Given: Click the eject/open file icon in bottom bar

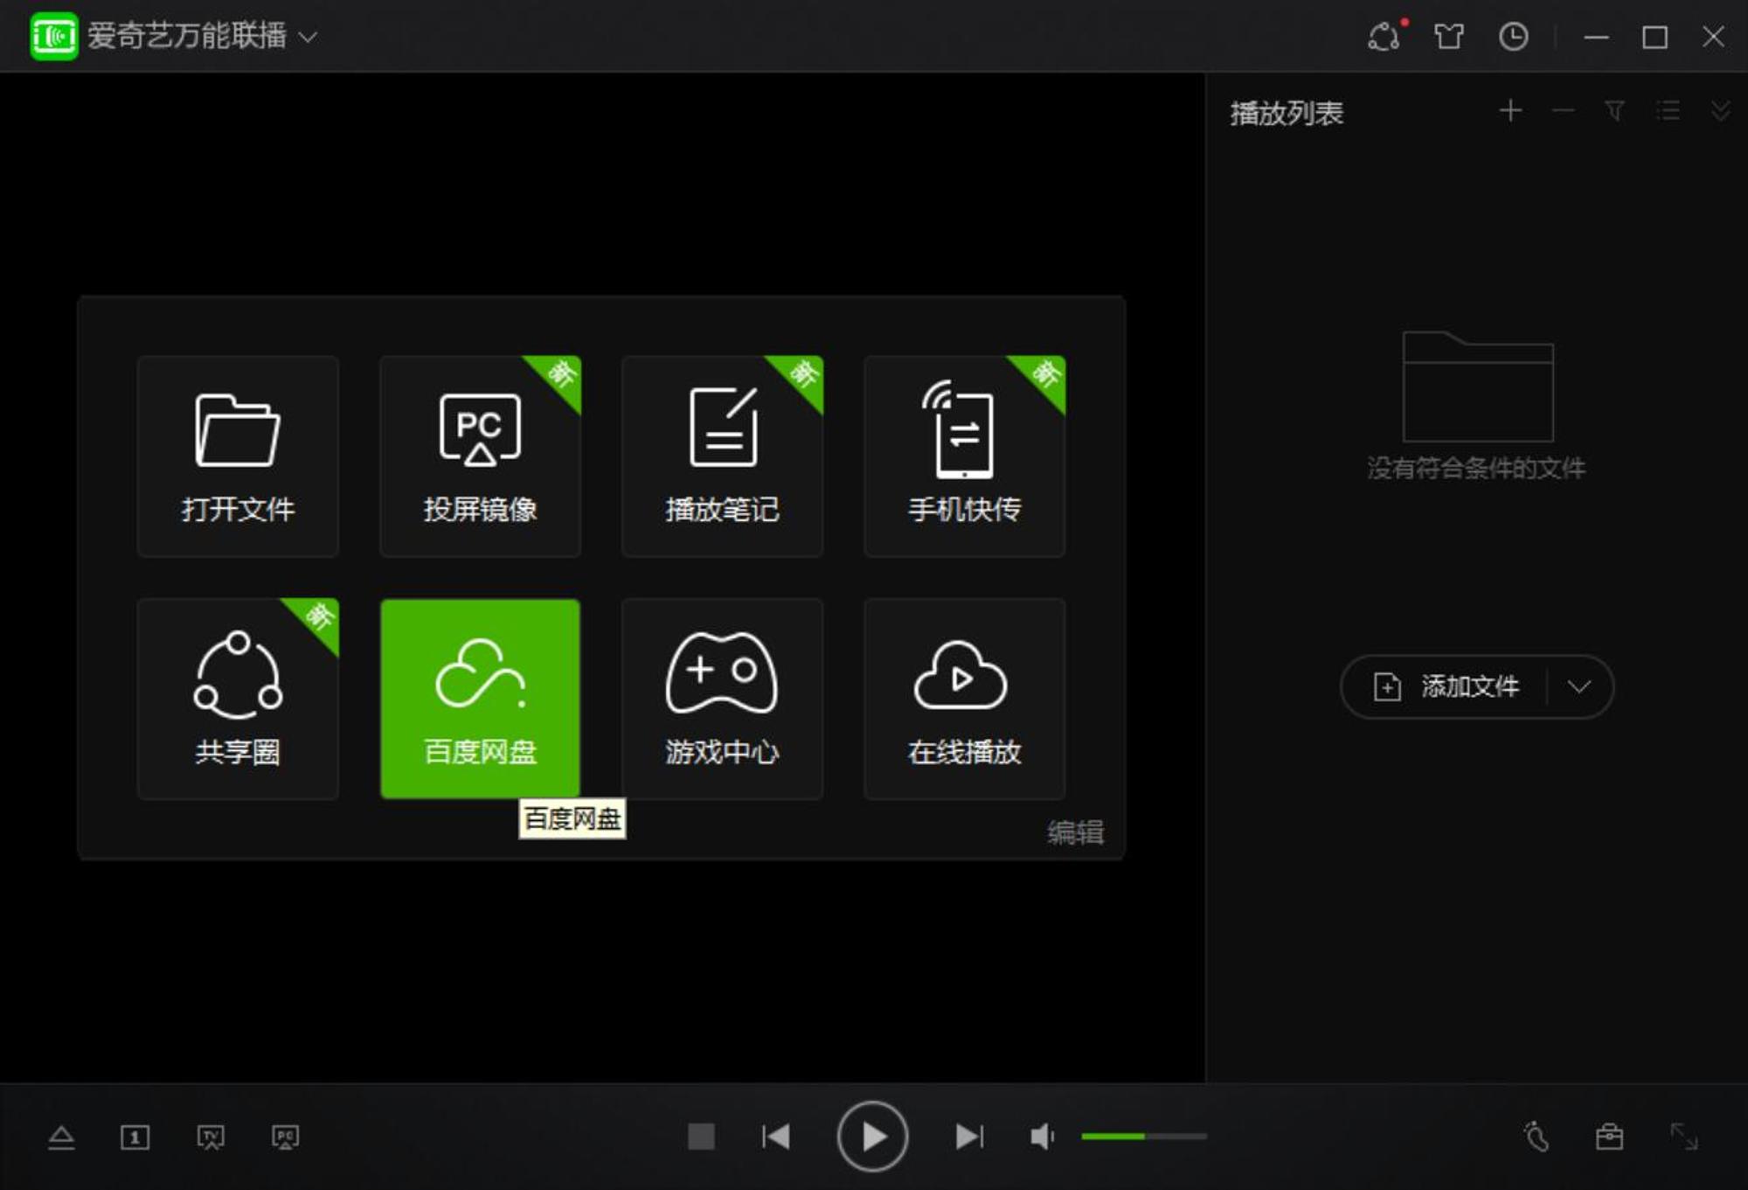Looking at the screenshot, I should click(x=61, y=1138).
